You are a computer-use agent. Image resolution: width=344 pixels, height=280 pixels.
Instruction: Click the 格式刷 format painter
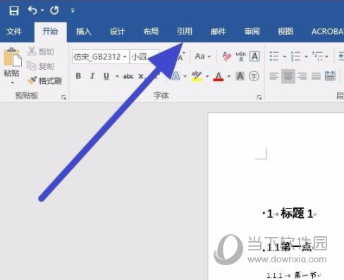pyautogui.click(x=44, y=80)
